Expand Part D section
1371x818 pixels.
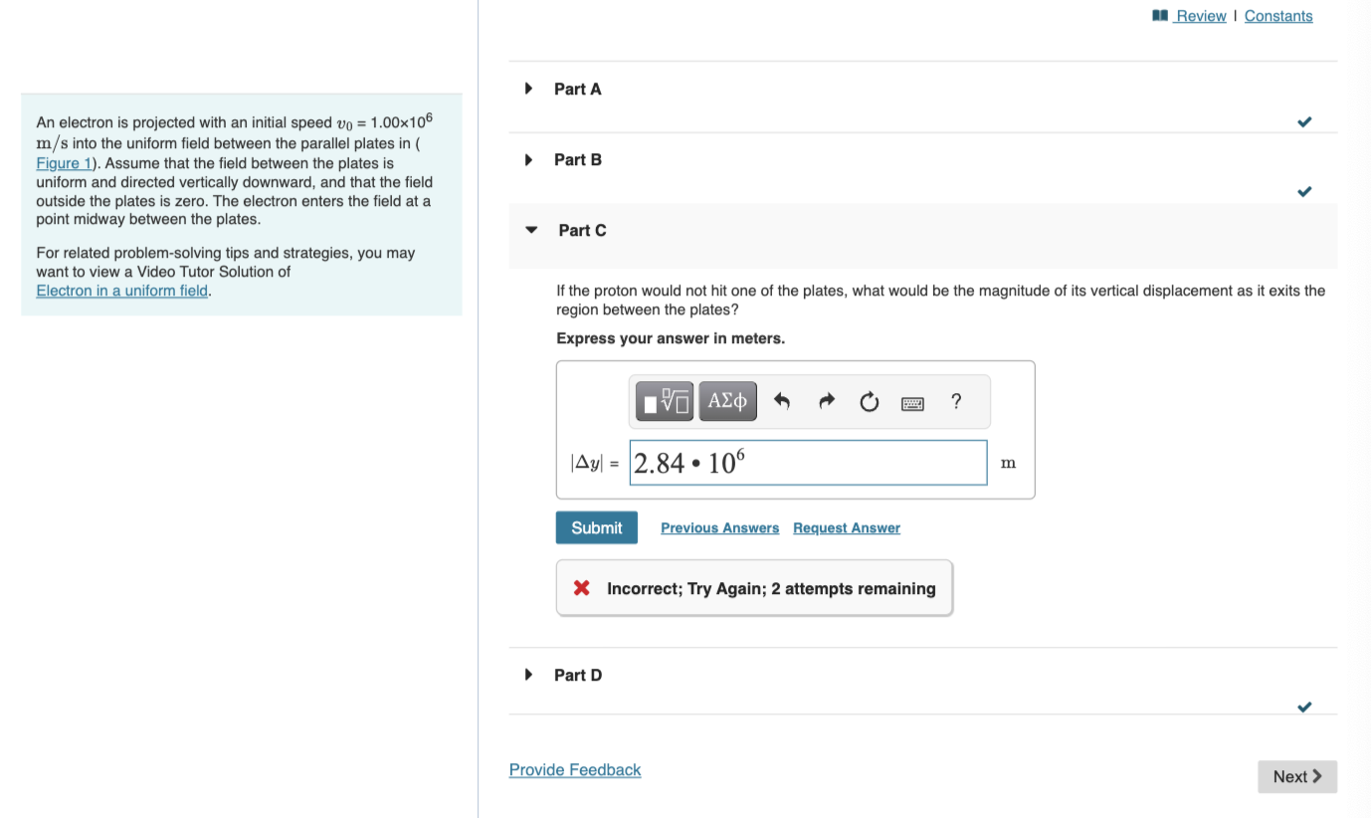coord(528,674)
